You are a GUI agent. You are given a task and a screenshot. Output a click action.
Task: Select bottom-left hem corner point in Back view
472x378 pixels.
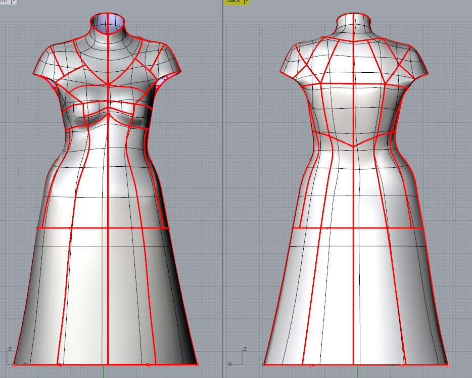264,364
